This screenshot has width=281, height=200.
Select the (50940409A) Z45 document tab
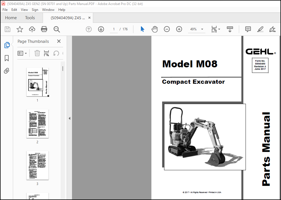68,18
